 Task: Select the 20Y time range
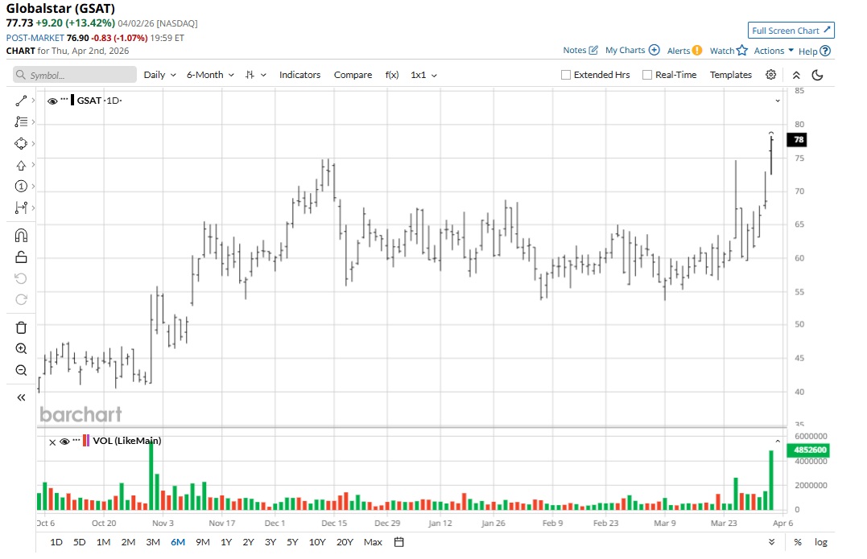(x=345, y=542)
